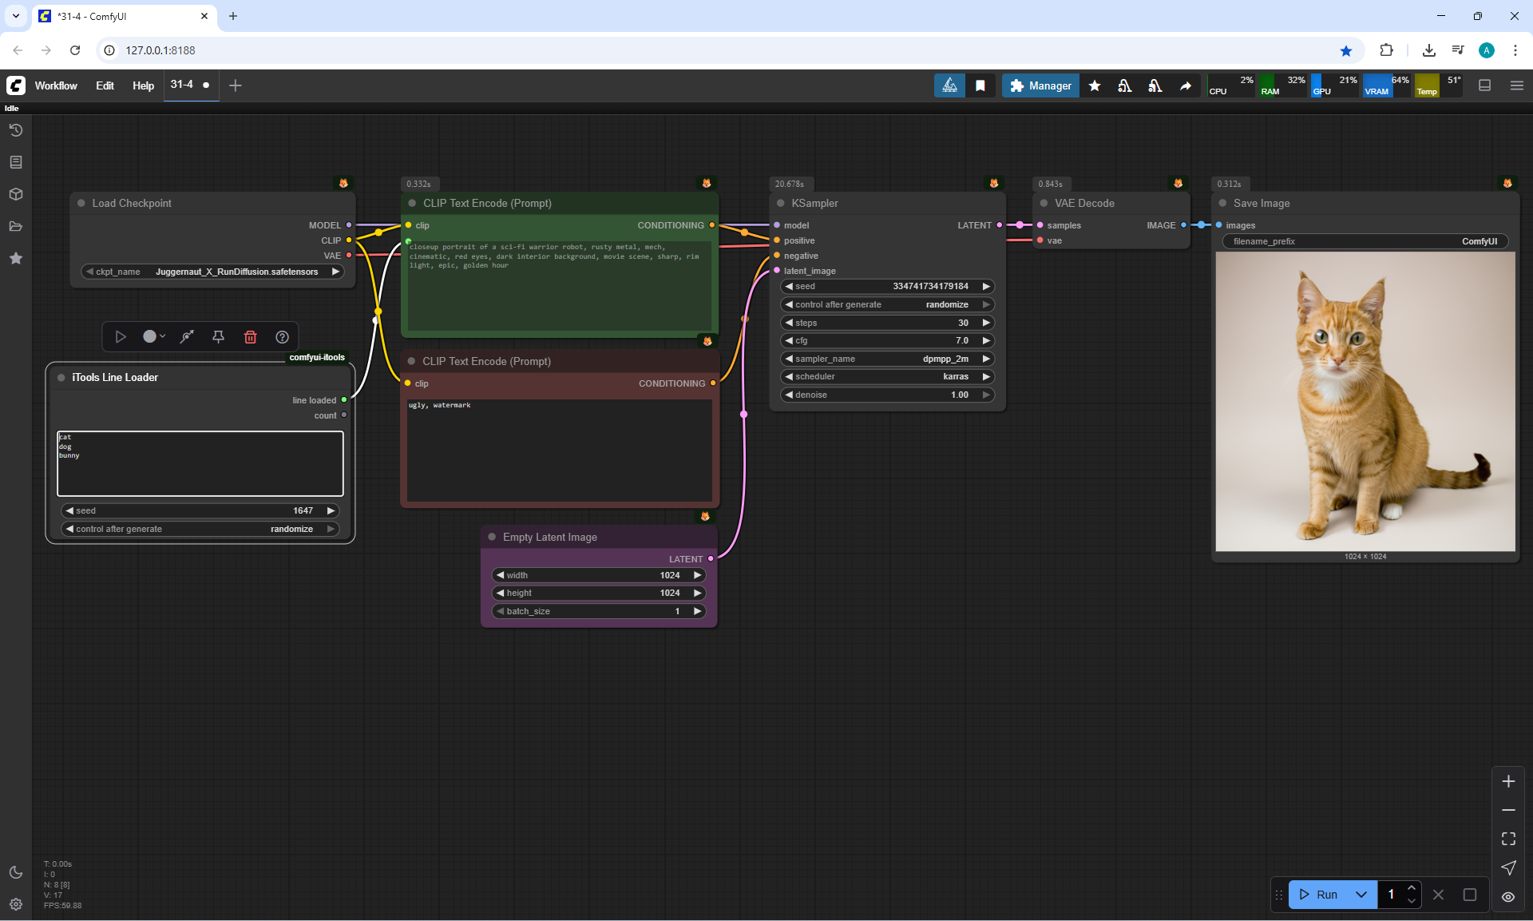Open the workflows folder sidebar icon

tap(16, 226)
